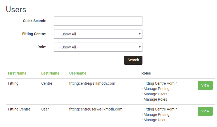Click the Quick Search label
Viewport: 217px width, 127px height.
(x=34, y=21)
